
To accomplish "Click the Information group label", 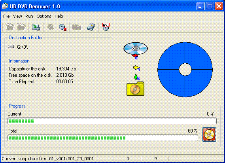I will point(19,61).
